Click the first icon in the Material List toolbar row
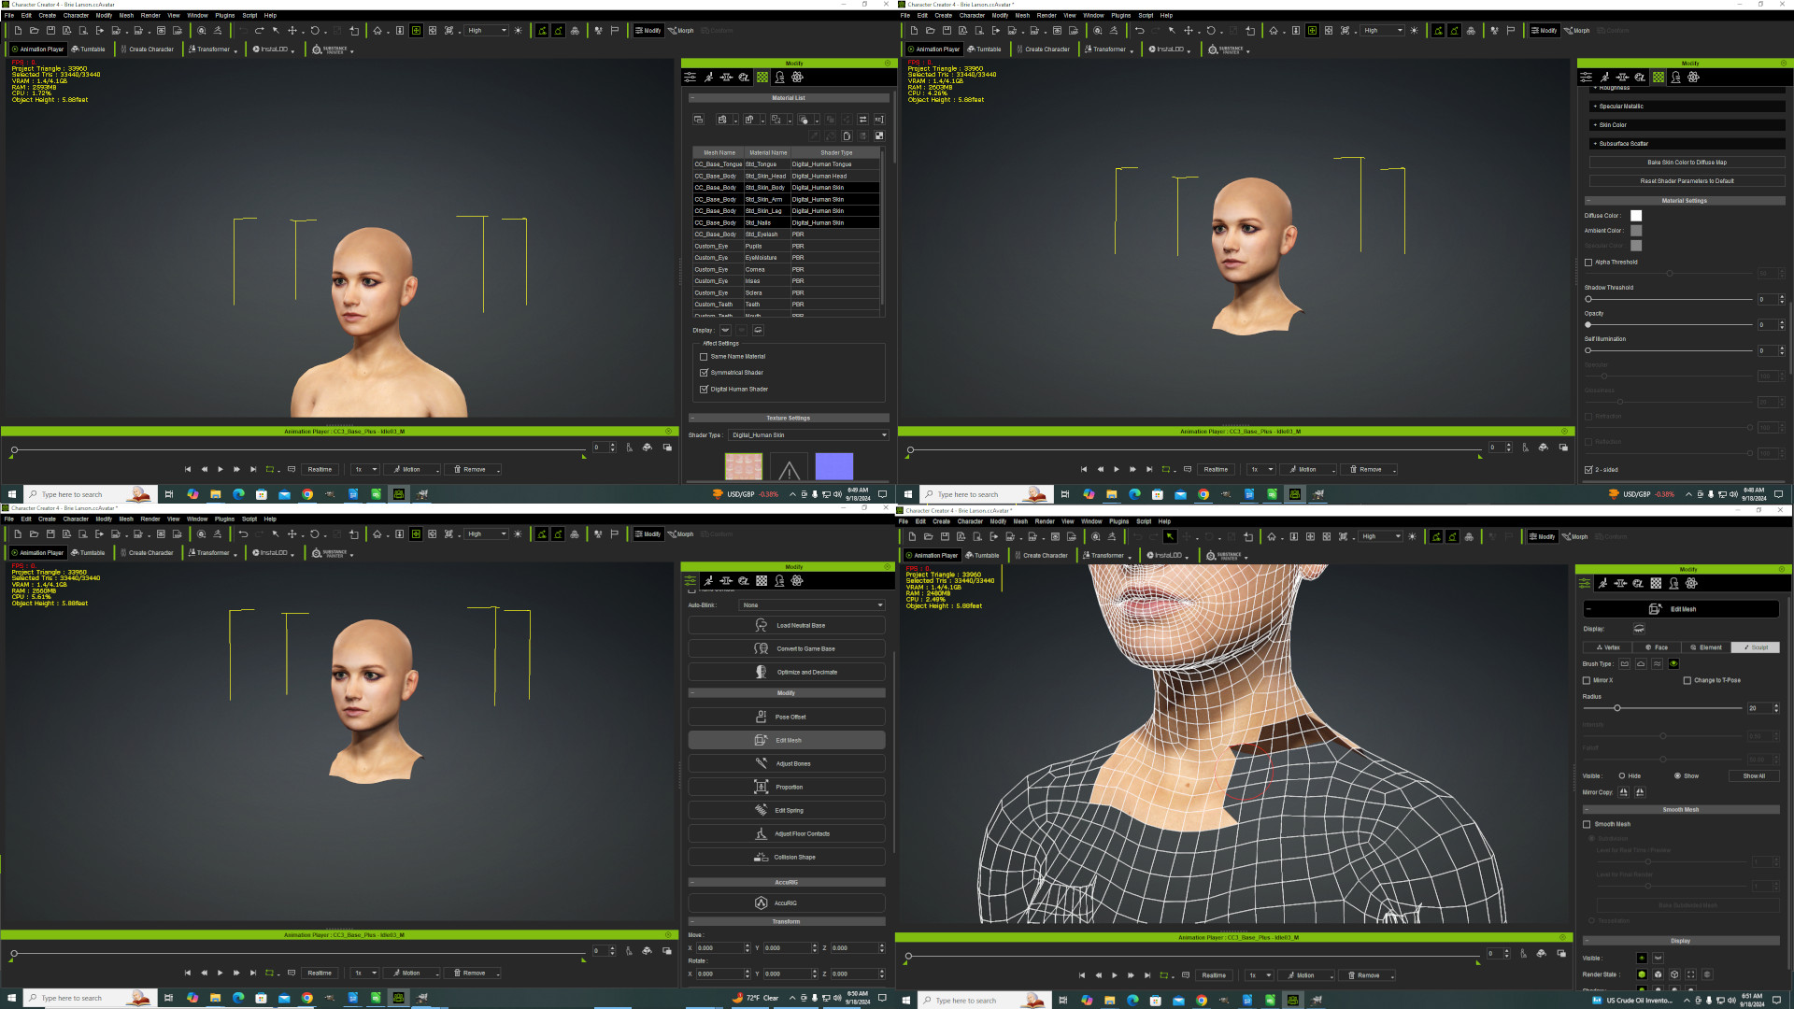The image size is (1794, 1009). pos(698,120)
